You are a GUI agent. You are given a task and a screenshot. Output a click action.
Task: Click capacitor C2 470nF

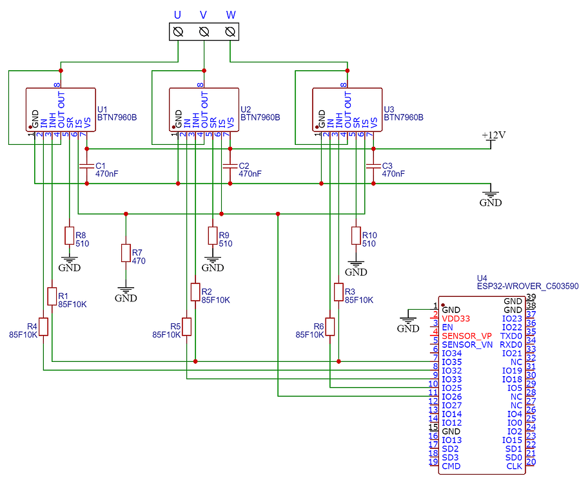(x=229, y=166)
